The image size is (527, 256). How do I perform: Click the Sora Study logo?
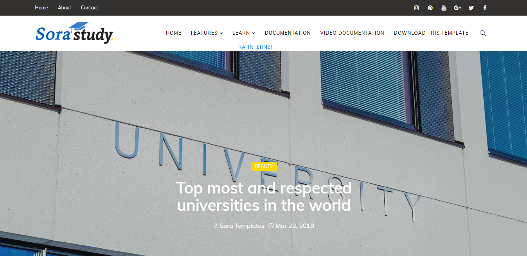click(74, 33)
